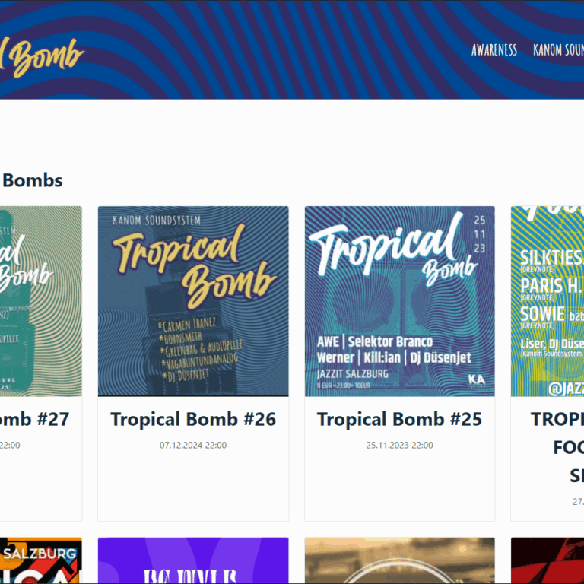Open the Tropical Bomb #27 poster image
This screenshot has width=584, height=584.
(x=41, y=301)
